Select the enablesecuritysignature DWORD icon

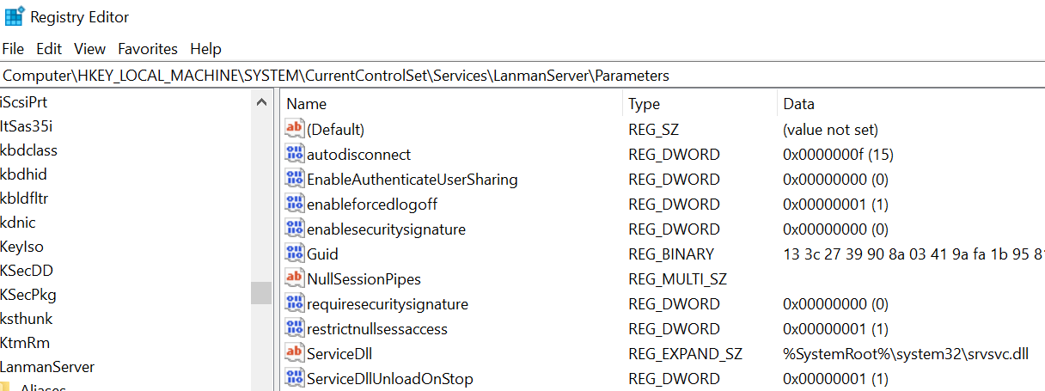(295, 229)
